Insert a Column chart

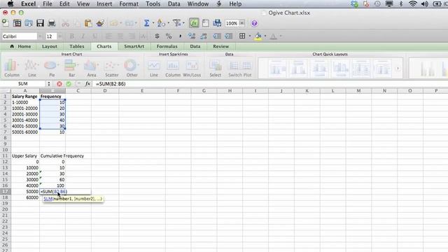tap(12, 68)
